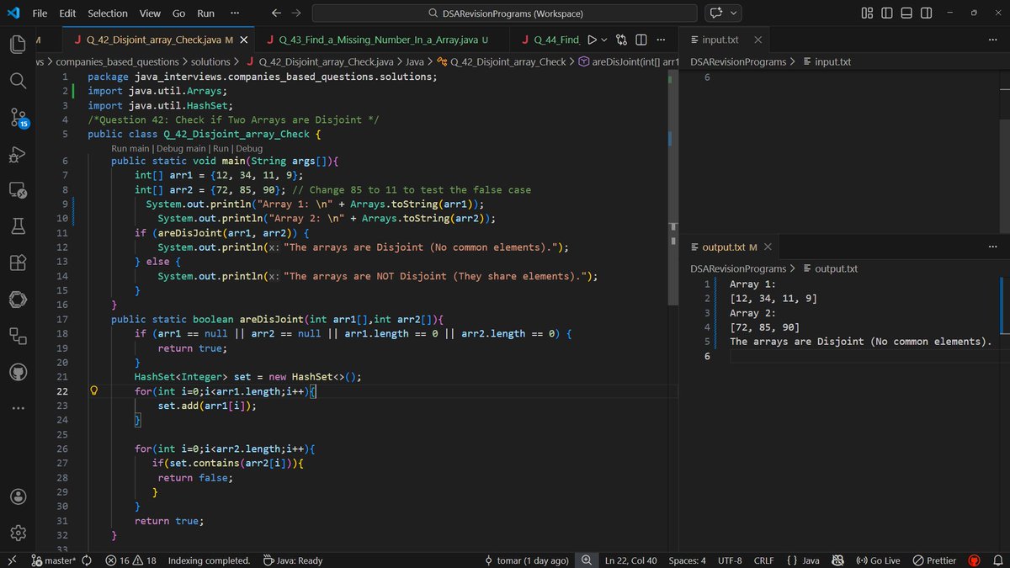Show the code action lightbulb on line 22

point(94,391)
